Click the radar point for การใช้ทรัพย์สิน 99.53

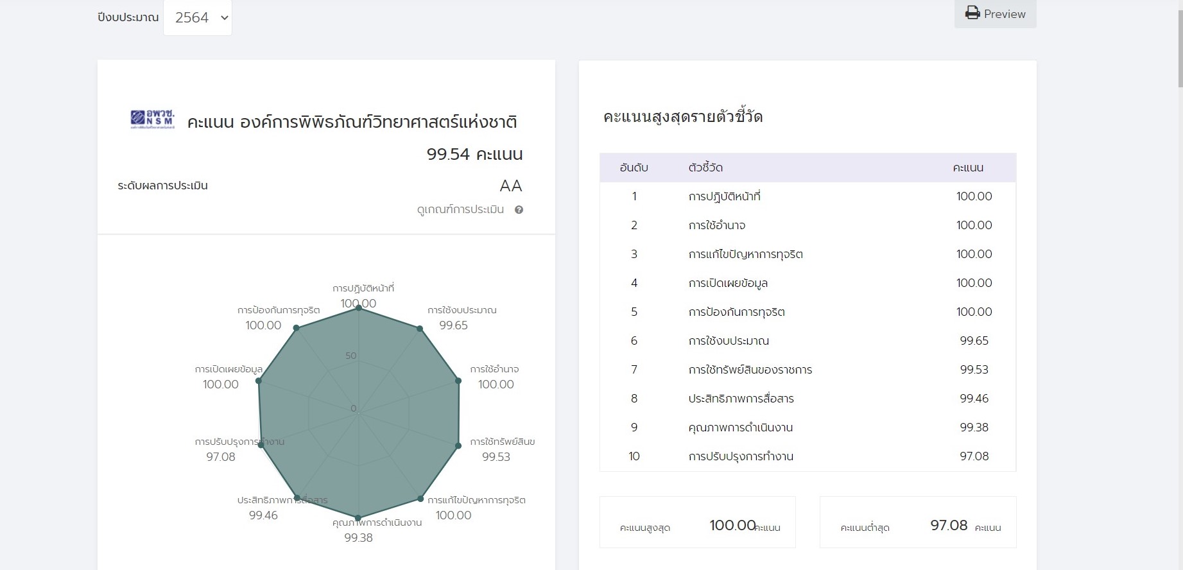coord(458,445)
